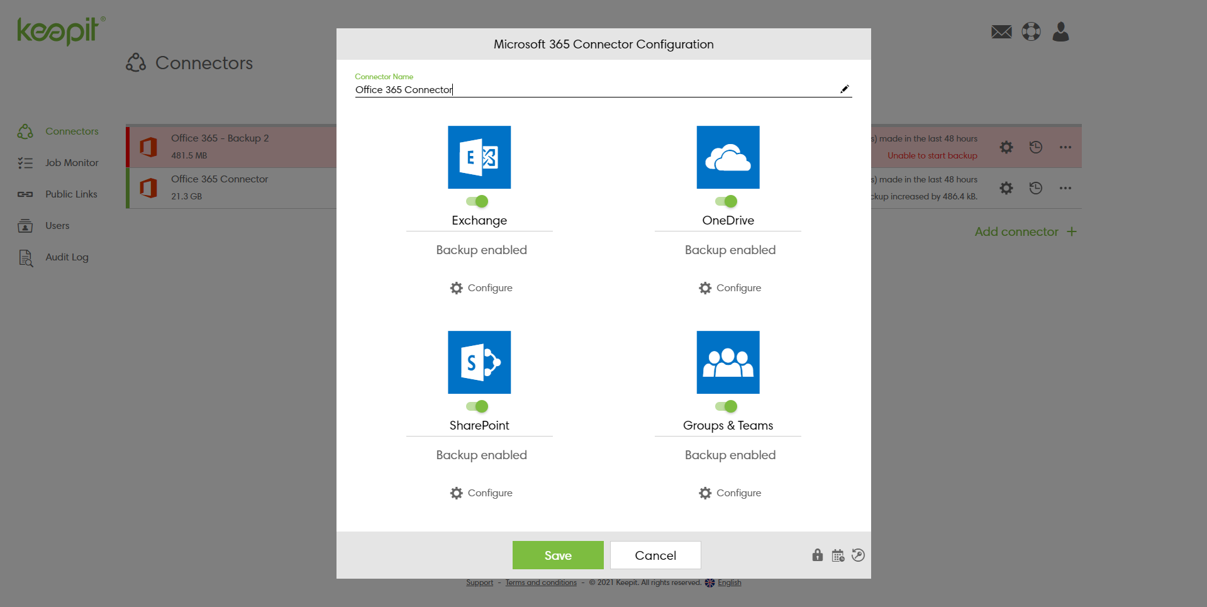Open the English language selector
Image resolution: width=1207 pixels, height=607 pixels.
click(729, 582)
